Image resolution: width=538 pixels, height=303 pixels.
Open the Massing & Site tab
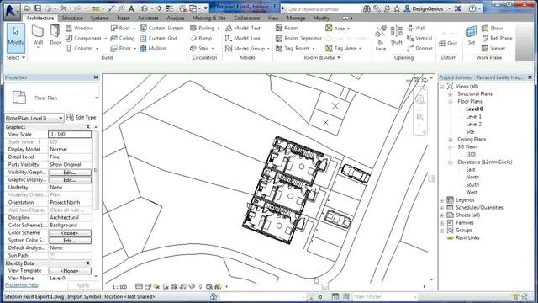pos(208,18)
